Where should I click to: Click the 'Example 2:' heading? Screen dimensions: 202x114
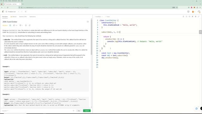(6, 94)
